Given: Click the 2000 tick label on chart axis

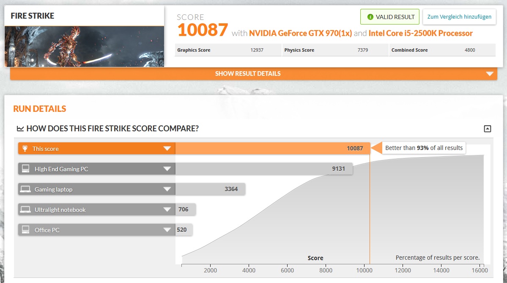Looking at the screenshot, I should 210,270.
